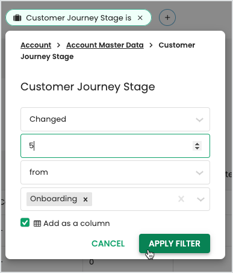
Task: Click the Customer Journey Stage filter chip
Action: pos(78,17)
